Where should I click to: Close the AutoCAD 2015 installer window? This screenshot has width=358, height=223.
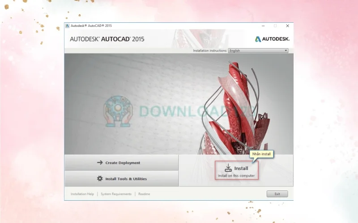tap(287, 26)
